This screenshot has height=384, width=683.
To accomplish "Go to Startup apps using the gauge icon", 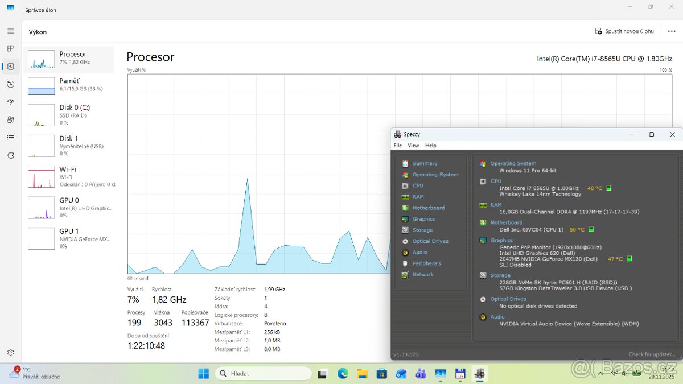I will click(x=10, y=102).
